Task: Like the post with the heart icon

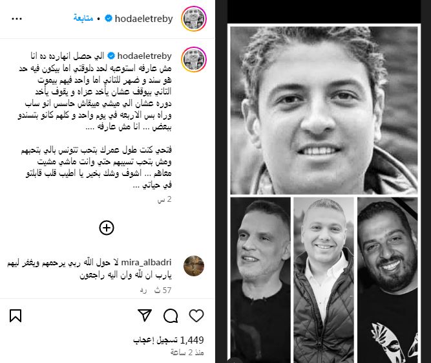Action: pyautogui.click(x=196, y=315)
